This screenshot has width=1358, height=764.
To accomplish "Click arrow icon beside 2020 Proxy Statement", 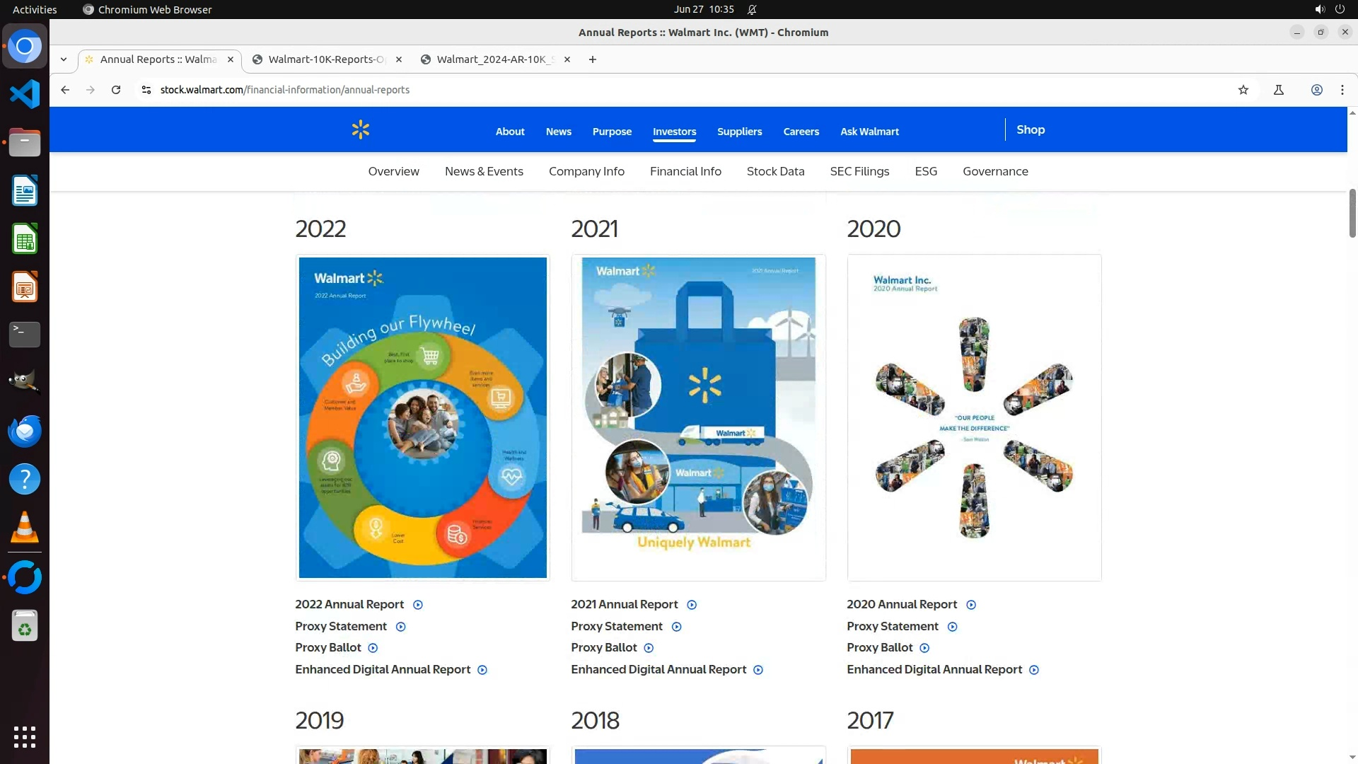I will 952,627.
